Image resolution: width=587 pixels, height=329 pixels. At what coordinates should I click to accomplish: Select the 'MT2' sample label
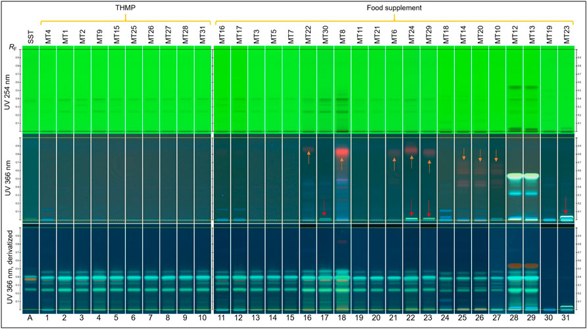82,37
